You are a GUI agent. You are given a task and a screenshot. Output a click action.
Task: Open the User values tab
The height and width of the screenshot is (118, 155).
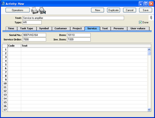click(138, 29)
